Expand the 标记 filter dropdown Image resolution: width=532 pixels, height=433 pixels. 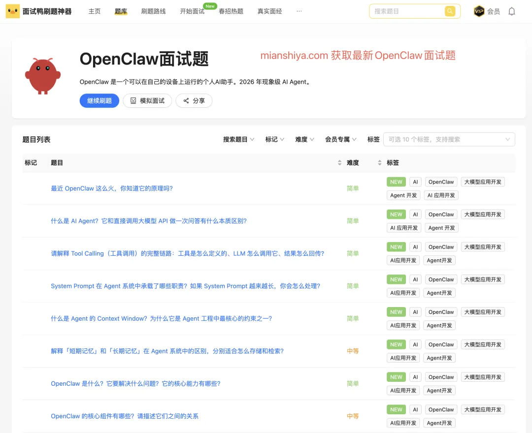tap(275, 139)
